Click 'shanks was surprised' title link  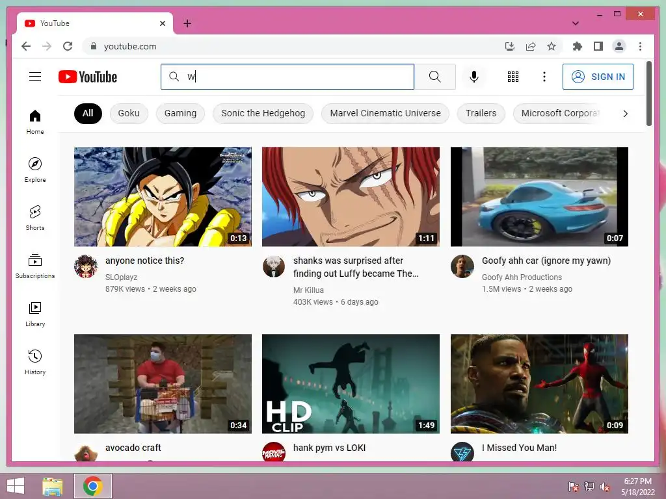click(356, 267)
